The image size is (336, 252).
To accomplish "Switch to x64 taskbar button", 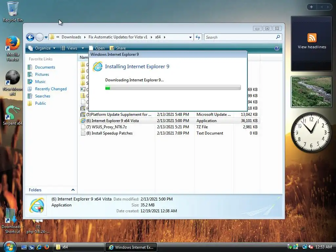I will click(78, 247).
